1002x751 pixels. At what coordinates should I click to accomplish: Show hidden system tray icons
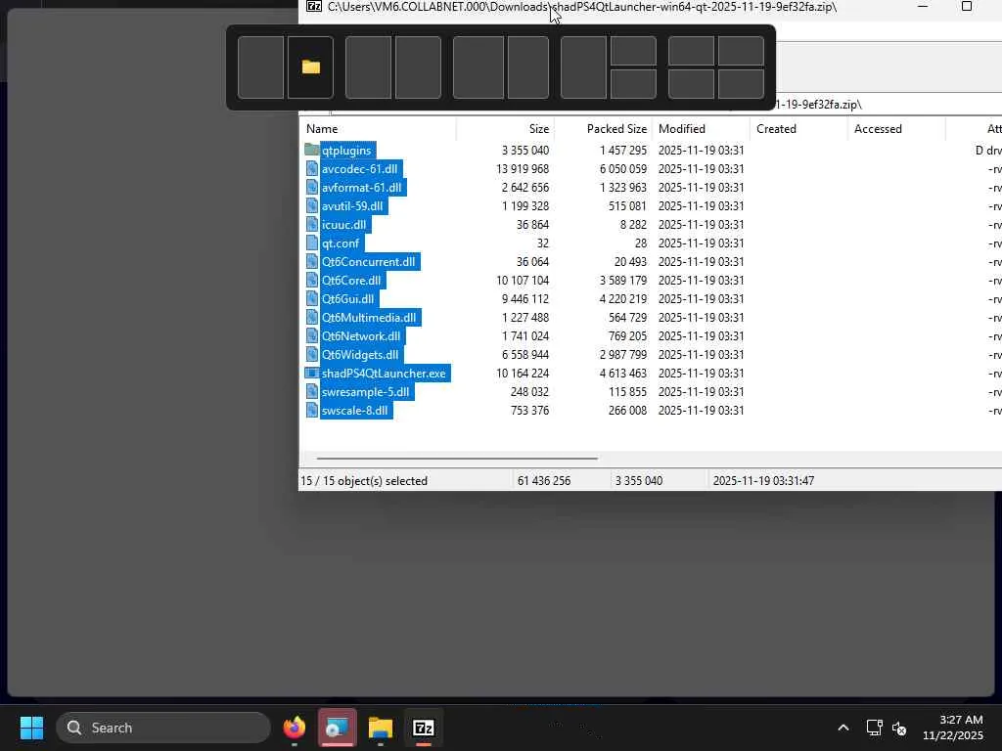843,728
